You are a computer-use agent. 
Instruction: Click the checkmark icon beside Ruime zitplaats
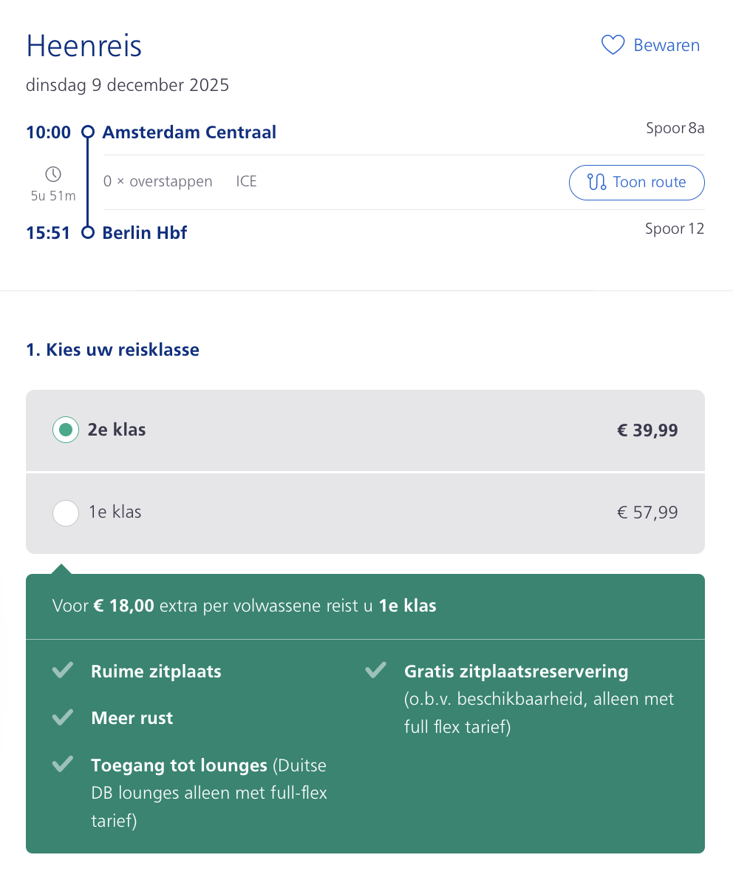(x=63, y=671)
